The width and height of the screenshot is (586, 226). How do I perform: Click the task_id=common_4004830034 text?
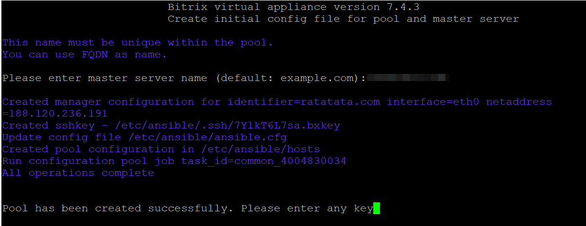click(263, 161)
